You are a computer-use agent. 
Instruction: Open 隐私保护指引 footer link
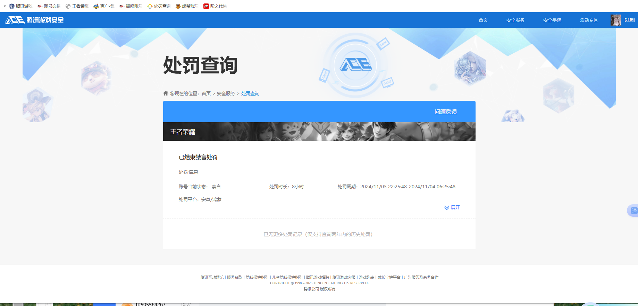257,277
